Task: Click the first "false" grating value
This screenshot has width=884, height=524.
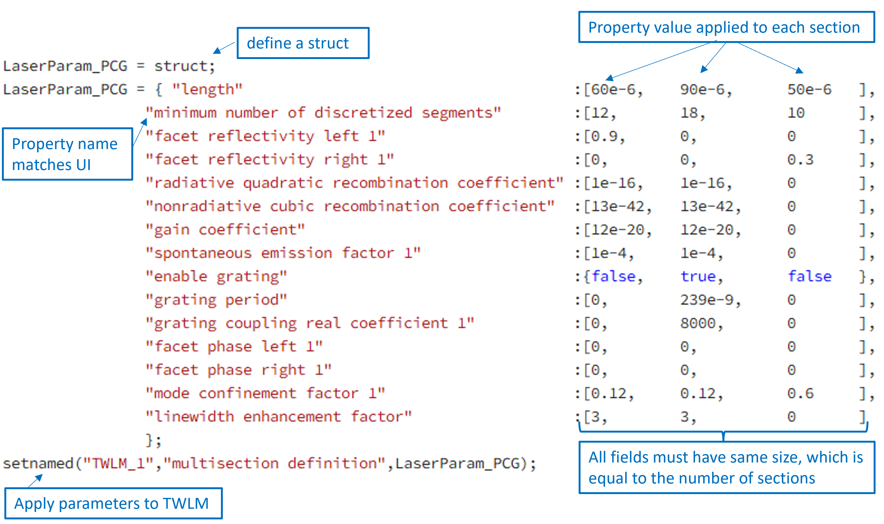Action: 613,276
